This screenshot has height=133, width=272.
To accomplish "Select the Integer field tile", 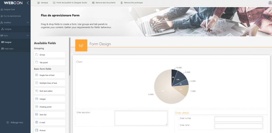I will 50,99.
